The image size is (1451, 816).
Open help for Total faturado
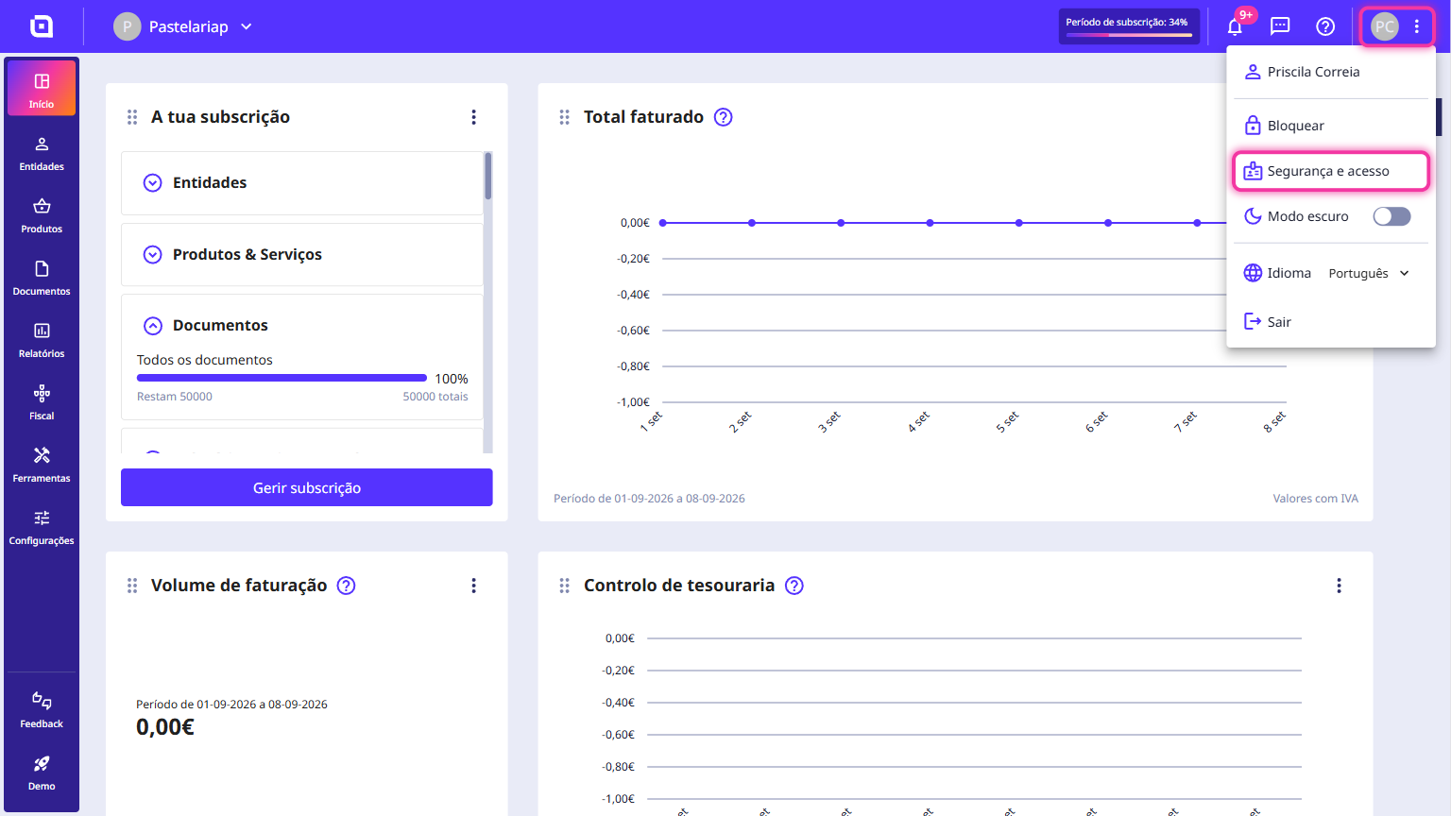pyautogui.click(x=724, y=117)
